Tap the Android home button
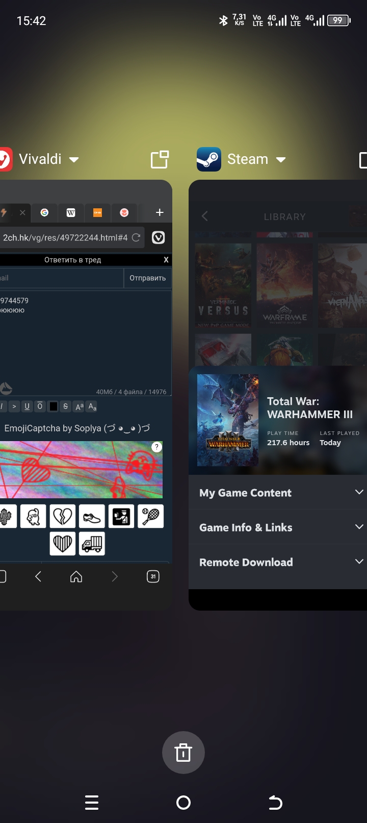This screenshot has height=823, width=367. 183,803
